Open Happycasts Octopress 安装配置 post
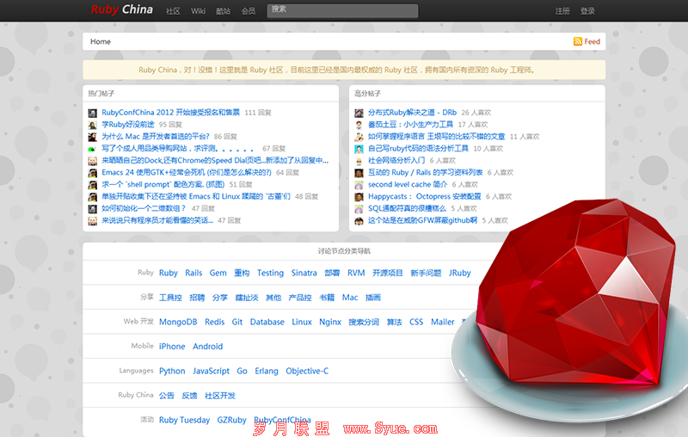This screenshot has width=688, height=437. tap(424, 196)
